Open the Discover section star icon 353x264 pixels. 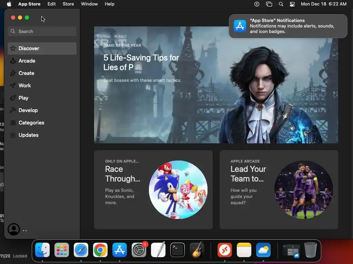click(x=13, y=48)
